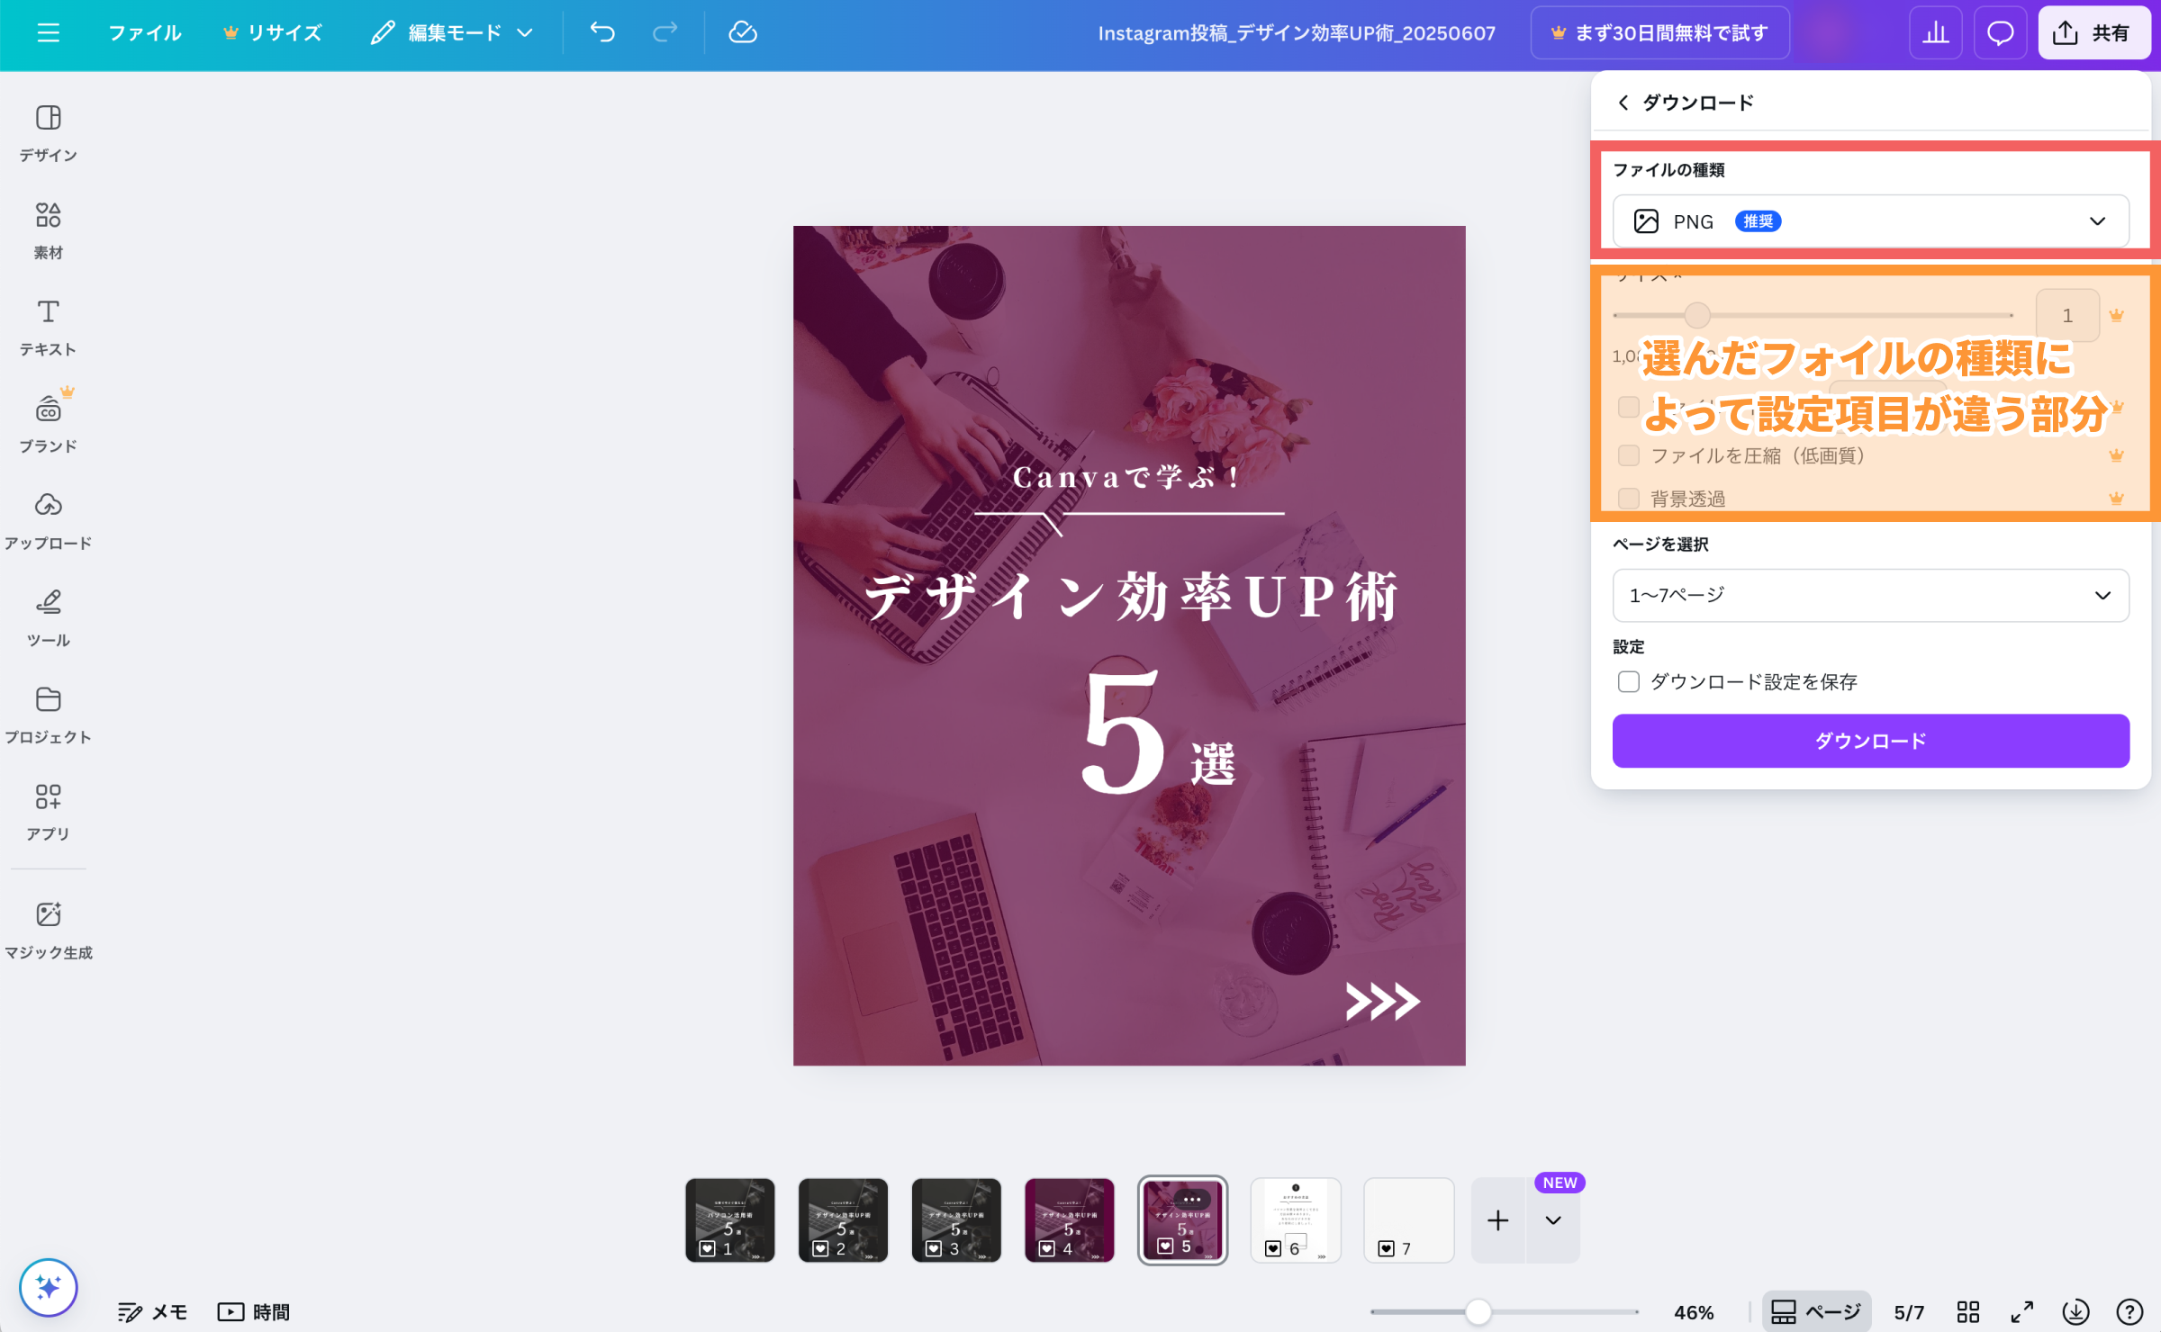Click the undo arrow
Viewport: 2161px width, 1332px height.
(602, 33)
